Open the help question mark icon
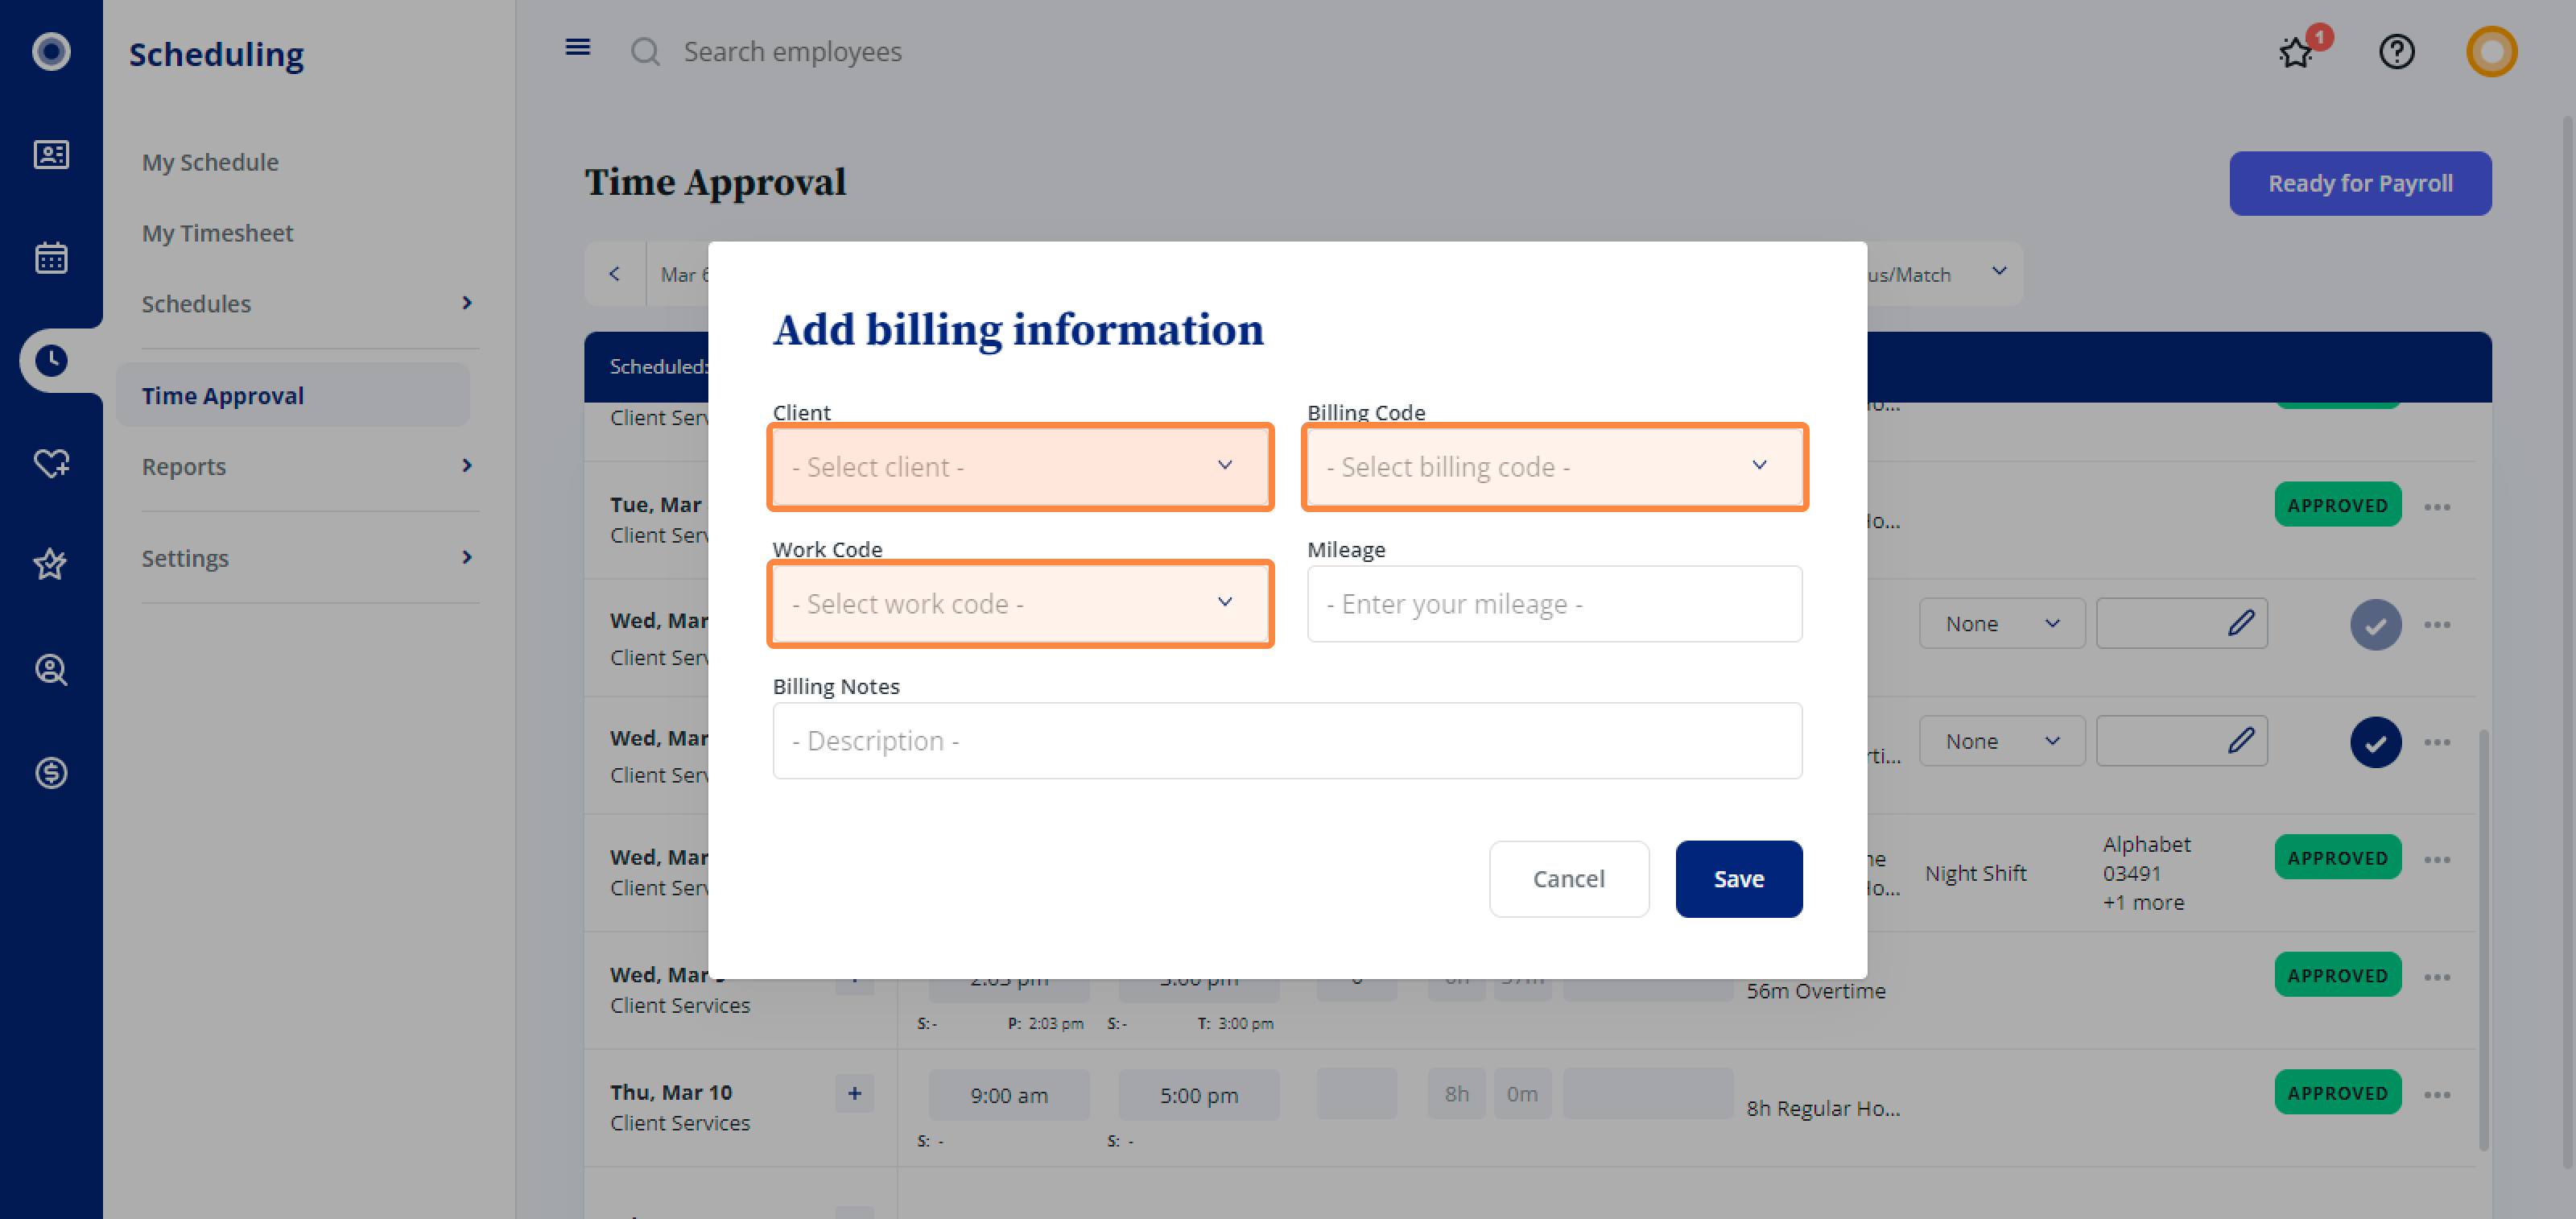 tap(2396, 51)
